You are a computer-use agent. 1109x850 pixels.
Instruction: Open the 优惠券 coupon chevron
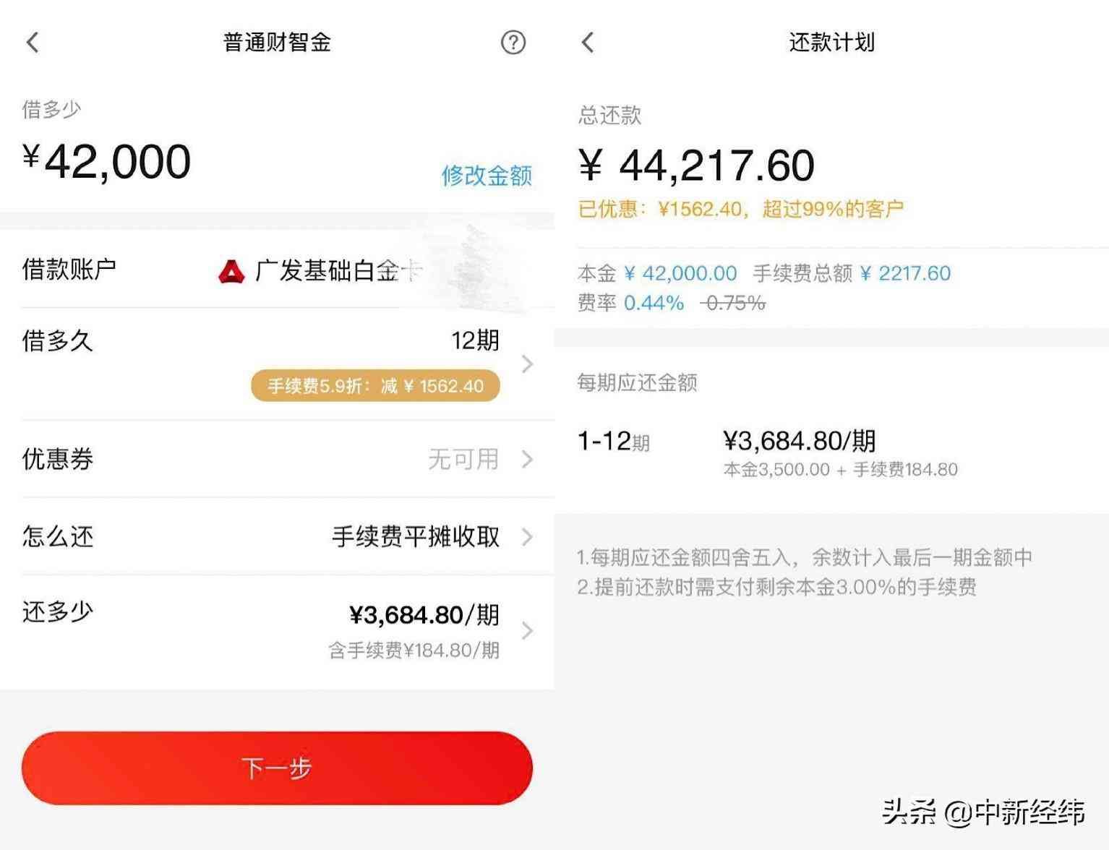click(527, 459)
